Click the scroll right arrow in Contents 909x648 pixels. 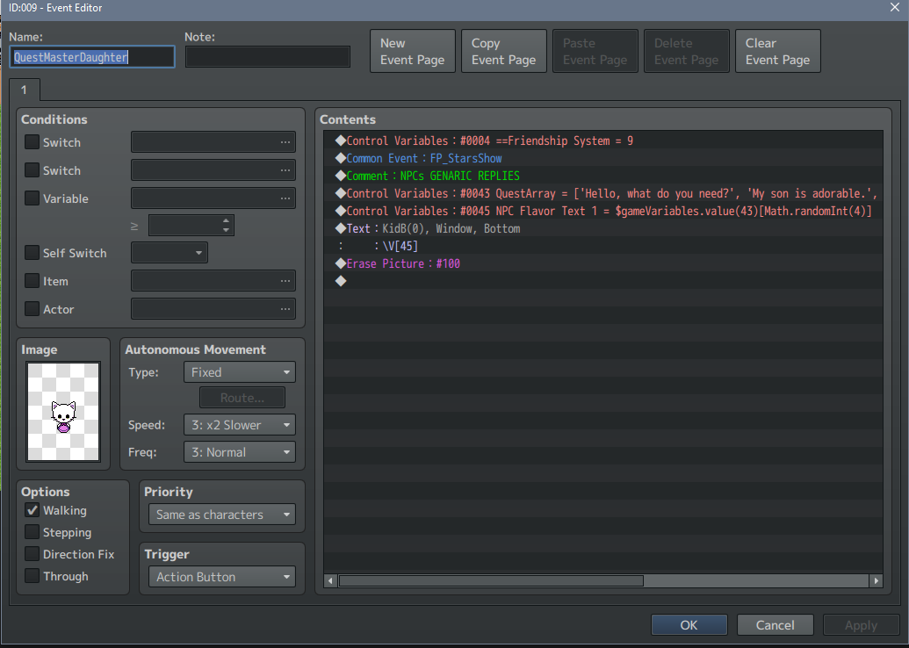(875, 581)
